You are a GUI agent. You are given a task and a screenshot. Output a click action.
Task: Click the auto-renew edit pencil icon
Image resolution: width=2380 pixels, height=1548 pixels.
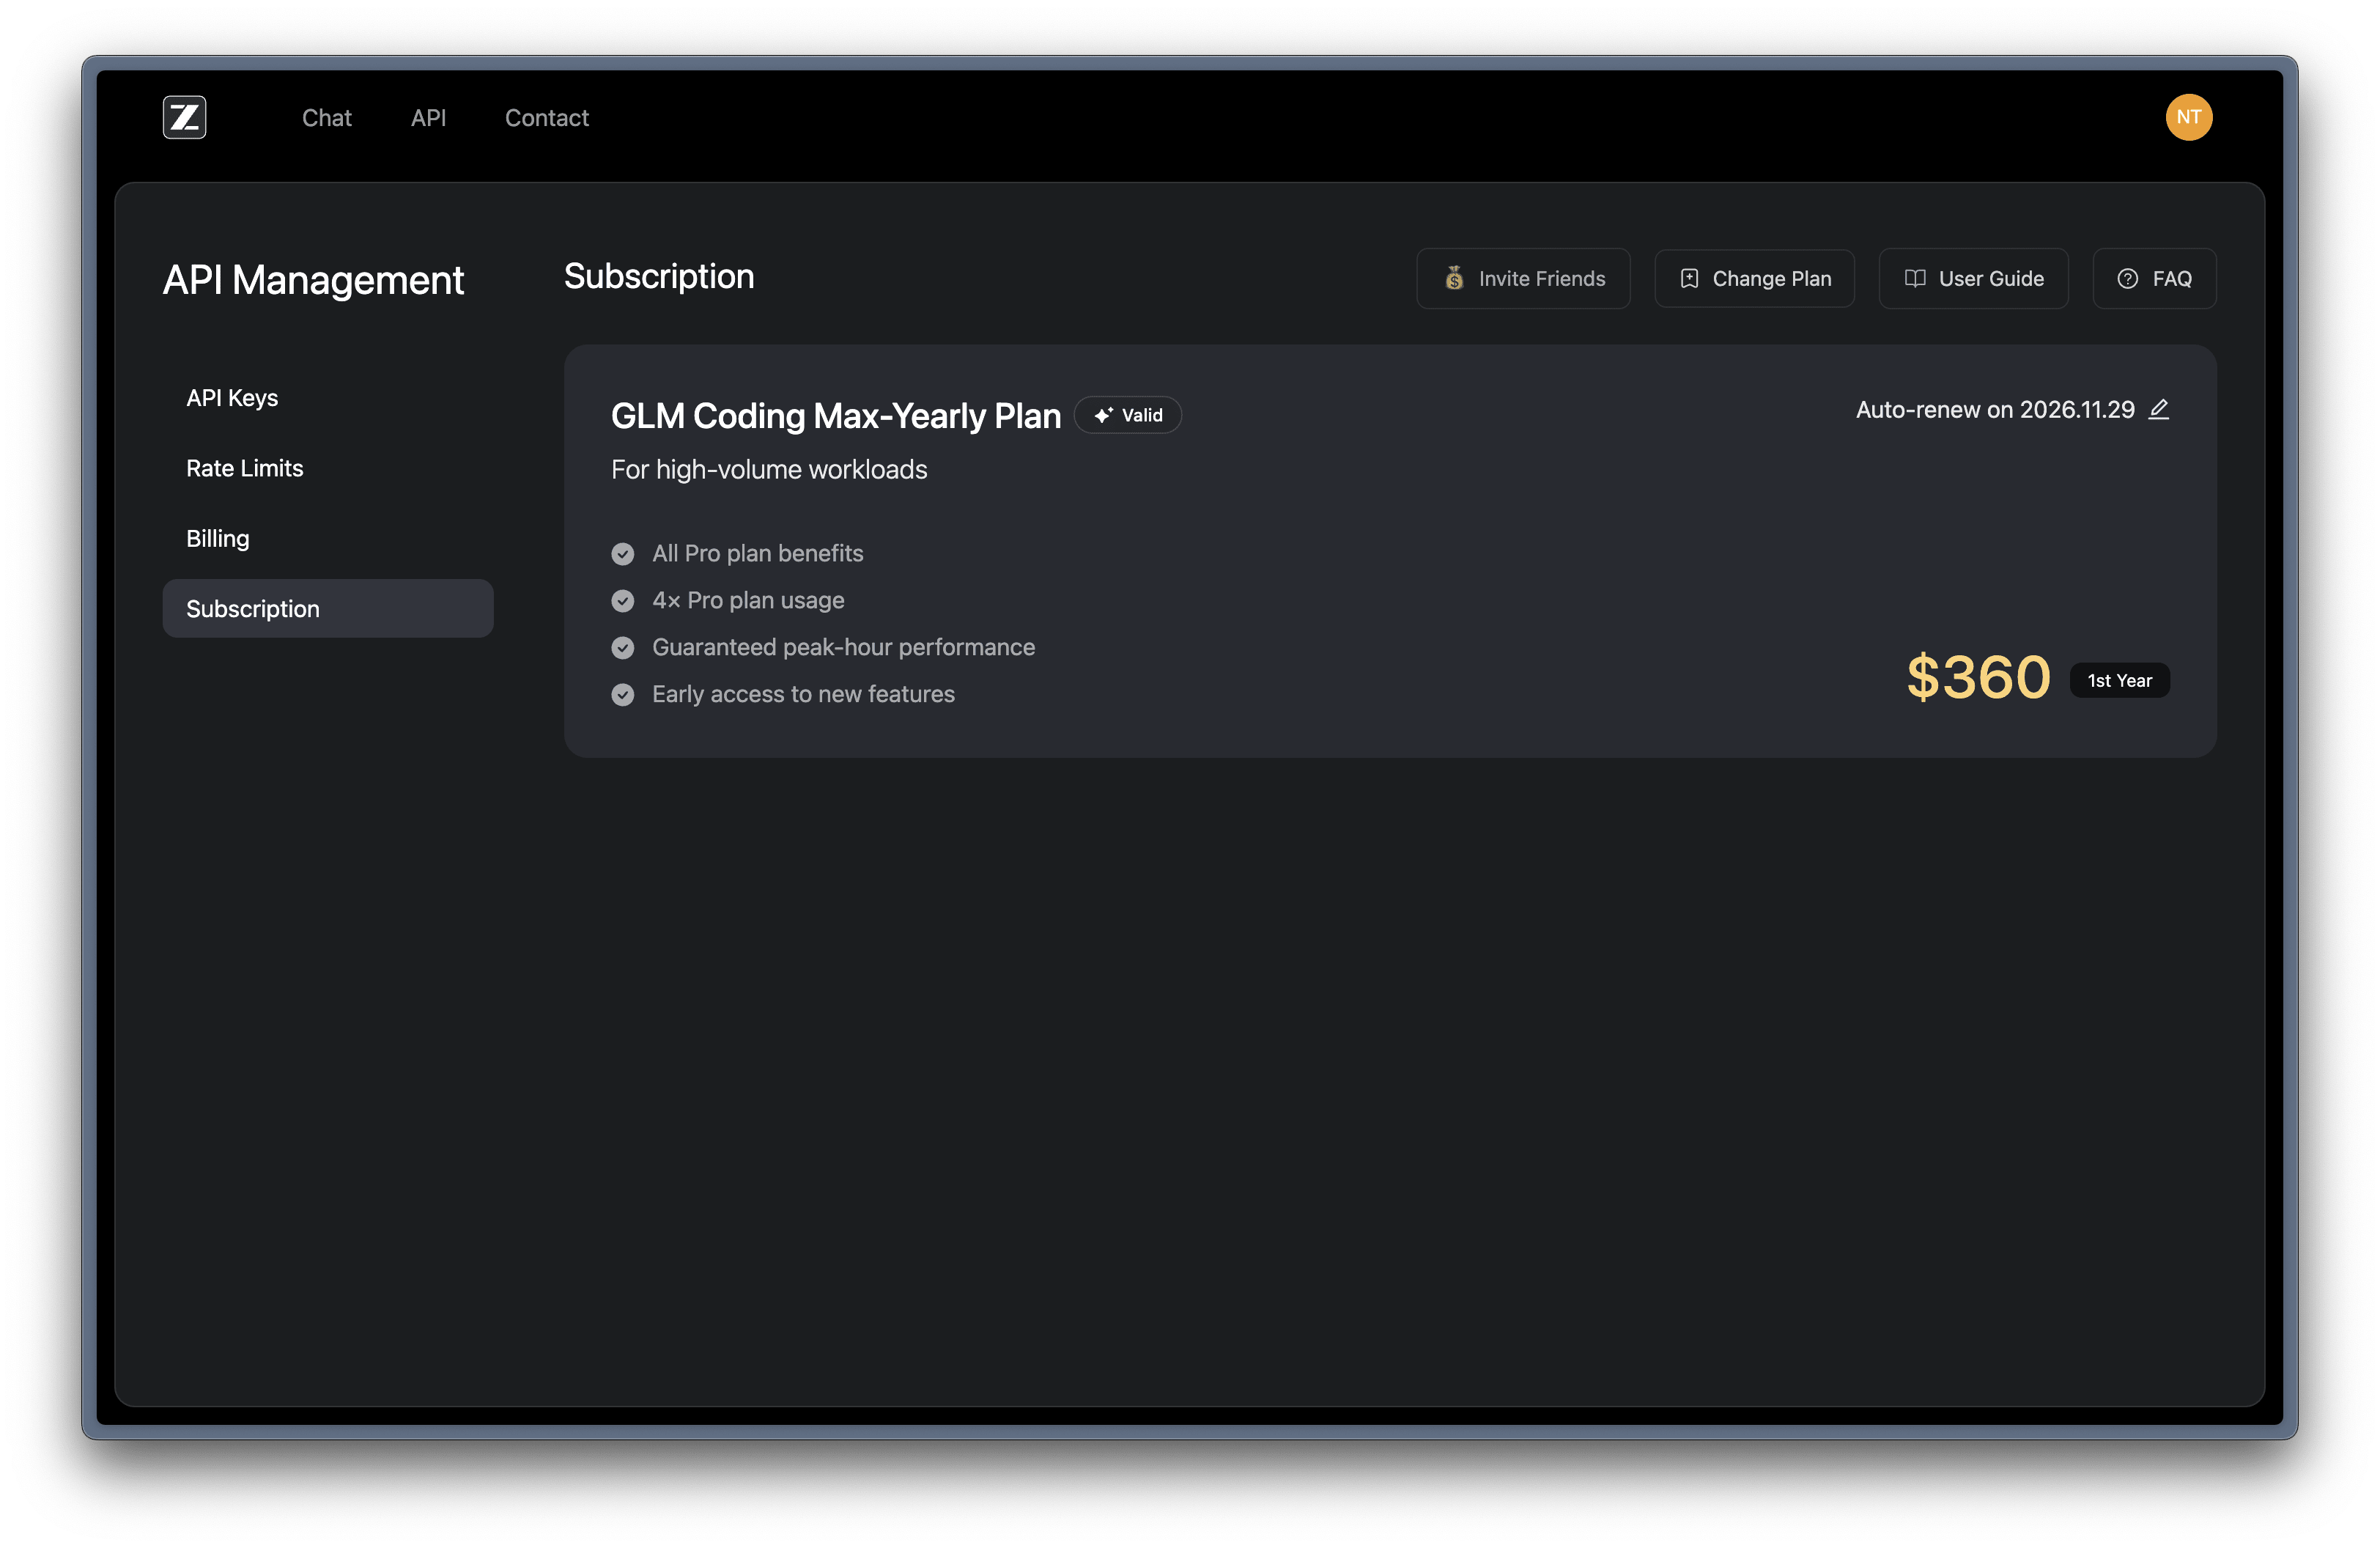pyautogui.click(x=2159, y=410)
